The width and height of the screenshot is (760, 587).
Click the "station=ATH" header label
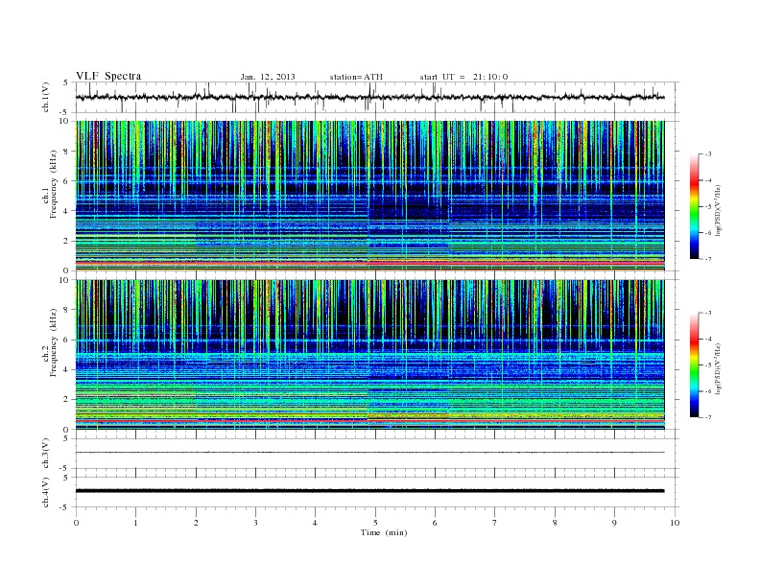pyautogui.click(x=356, y=77)
